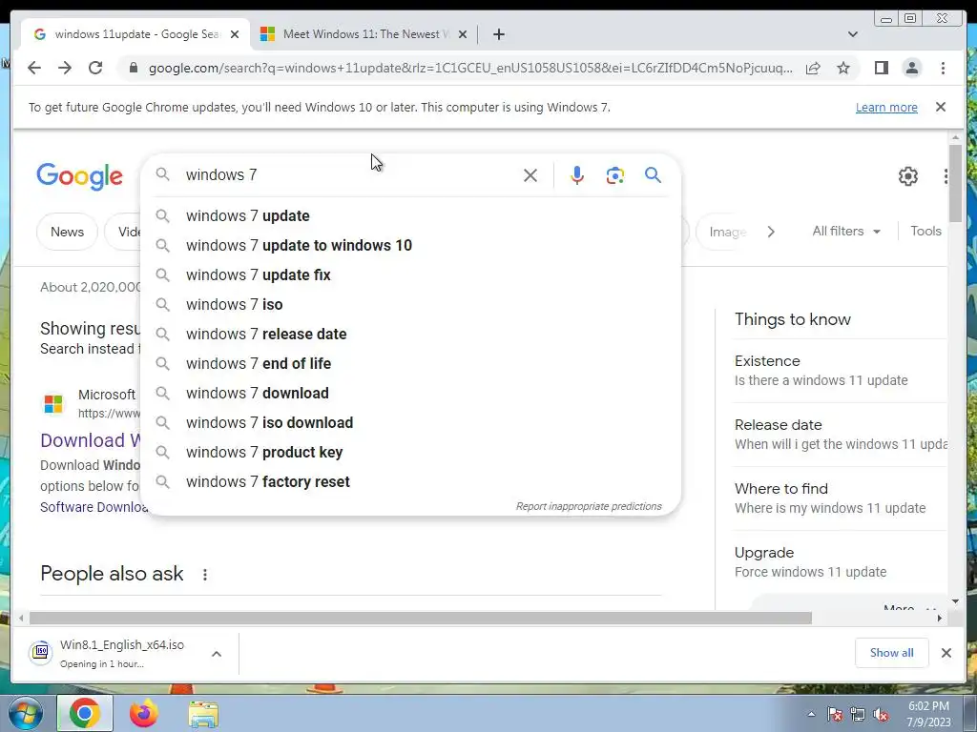Open a new browser tab
Image resolution: width=977 pixels, height=732 pixels.
[x=498, y=35]
